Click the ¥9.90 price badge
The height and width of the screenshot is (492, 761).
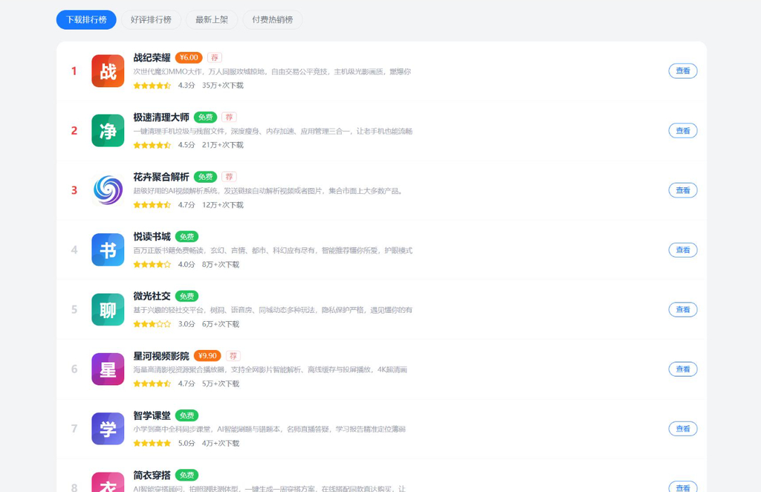click(x=207, y=356)
